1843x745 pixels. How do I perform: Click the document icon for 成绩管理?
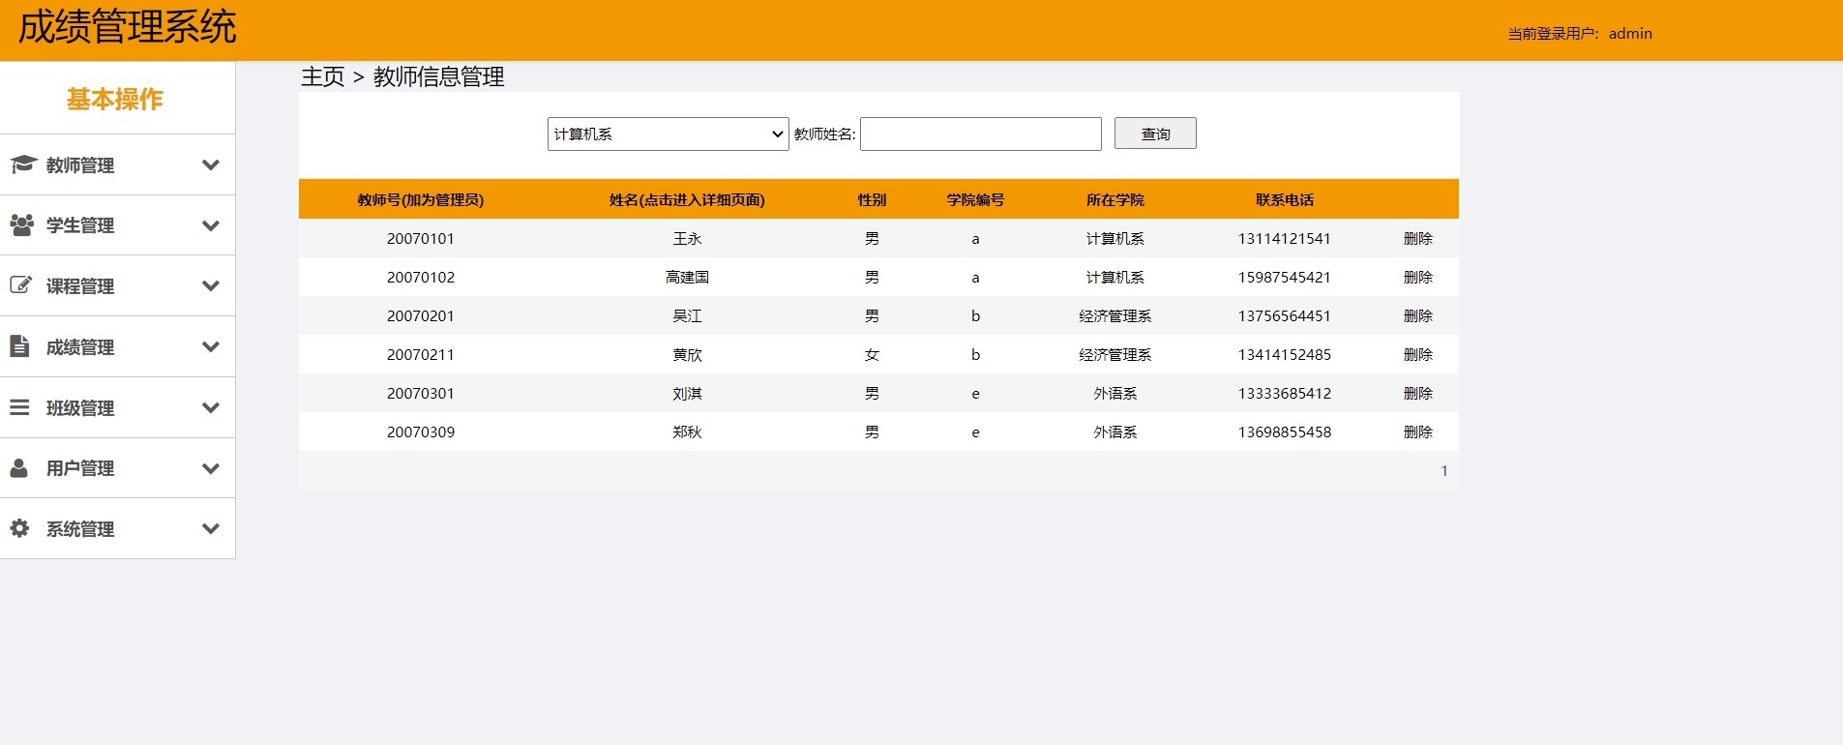[x=19, y=345]
